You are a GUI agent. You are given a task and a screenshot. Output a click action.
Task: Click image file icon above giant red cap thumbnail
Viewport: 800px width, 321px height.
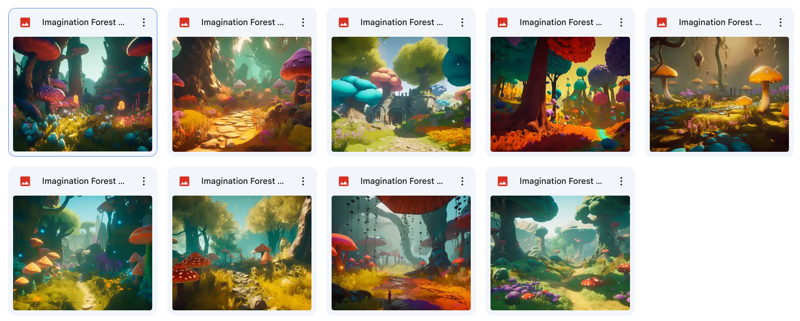[x=344, y=181]
